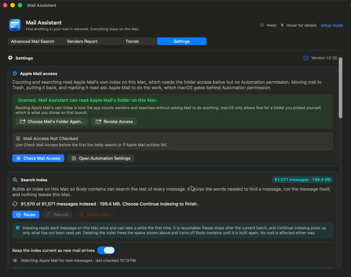Pause the search indexing
The width and height of the screenshot is (351, 277).
(x=26, y=215)
